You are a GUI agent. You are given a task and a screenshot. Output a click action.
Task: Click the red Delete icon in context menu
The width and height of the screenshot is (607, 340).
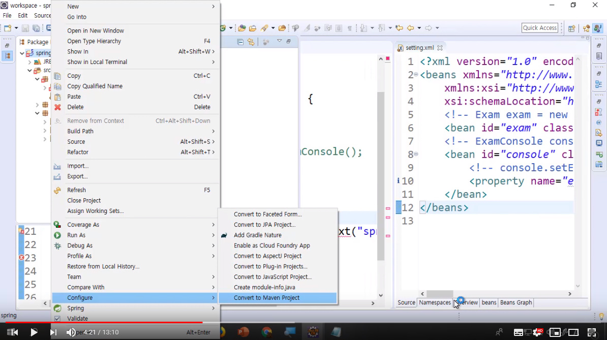[57, 107]
